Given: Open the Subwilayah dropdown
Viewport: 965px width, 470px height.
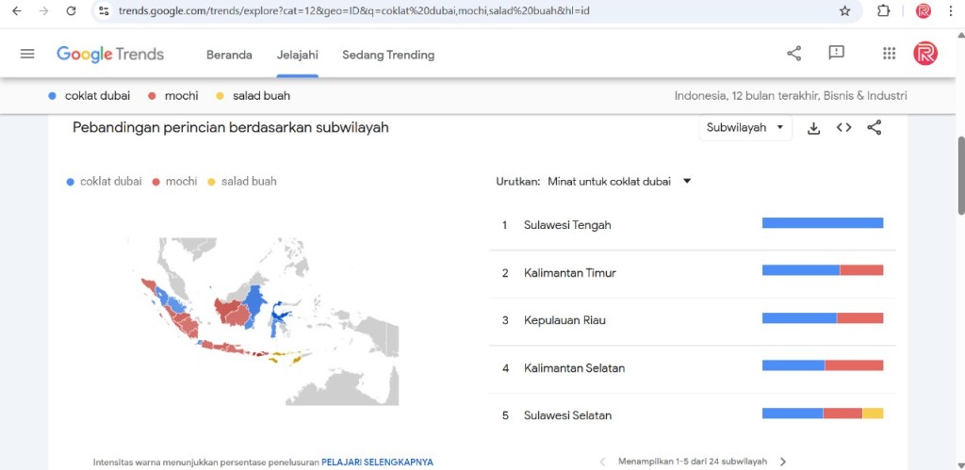Looking at the screenshot, I should coord(745,127).
